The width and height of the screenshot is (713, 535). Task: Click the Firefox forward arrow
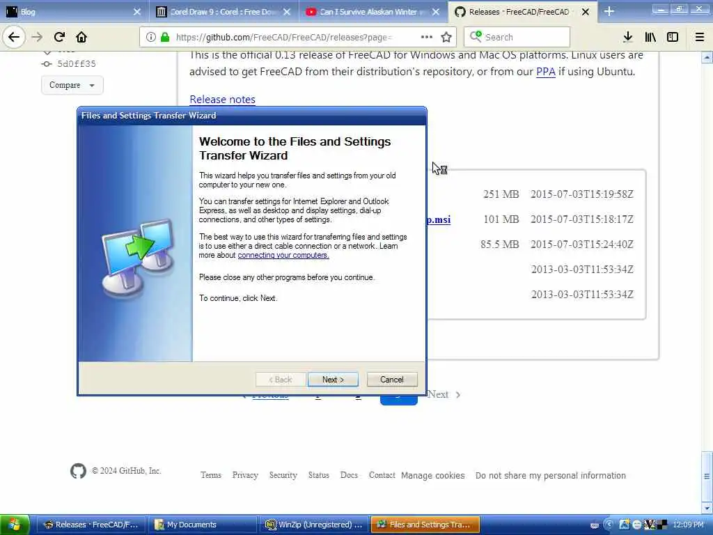(x=38, y=37)
